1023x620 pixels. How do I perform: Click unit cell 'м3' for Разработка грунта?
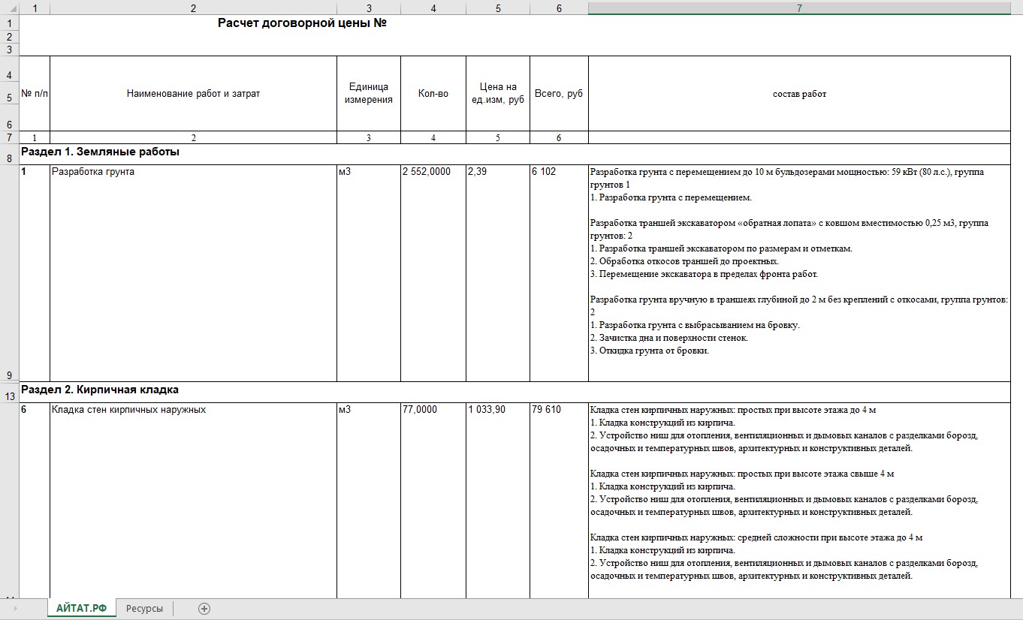369,273
